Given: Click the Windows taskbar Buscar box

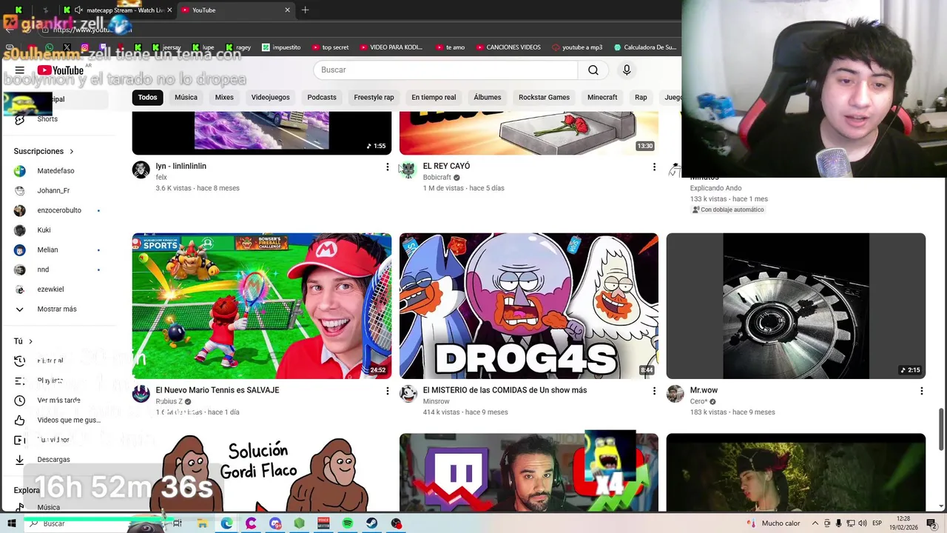Looking at the screenshot, I should point(96,523).
